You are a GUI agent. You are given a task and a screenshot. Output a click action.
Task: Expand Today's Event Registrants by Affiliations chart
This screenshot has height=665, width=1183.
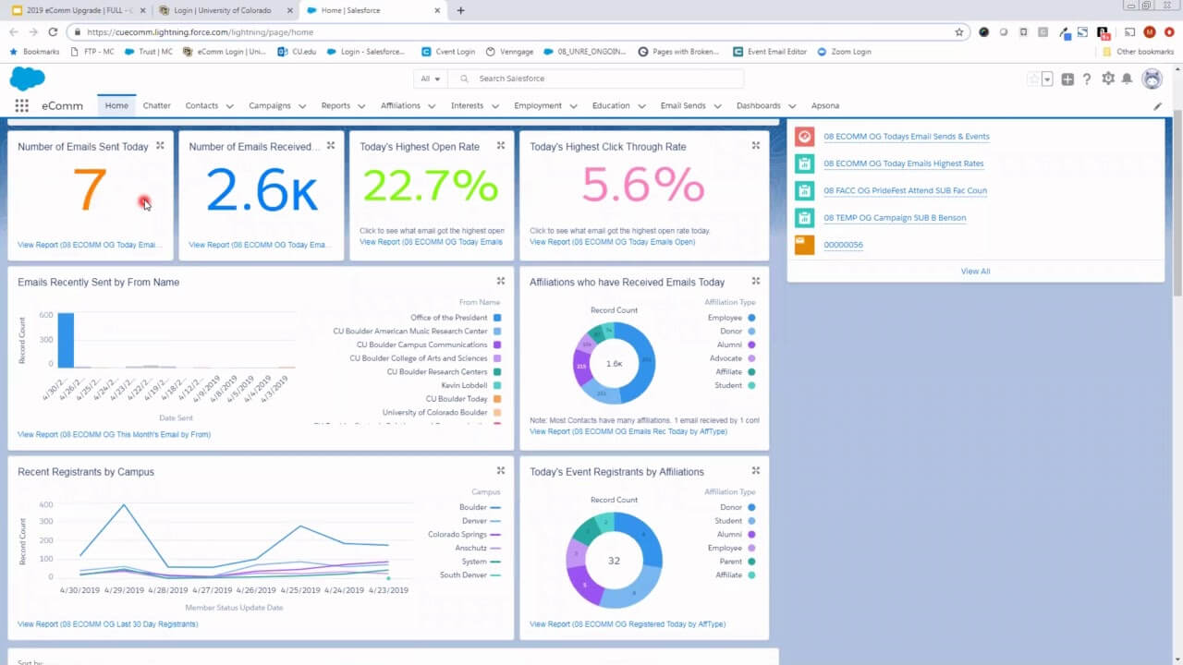tap(755, 471)
